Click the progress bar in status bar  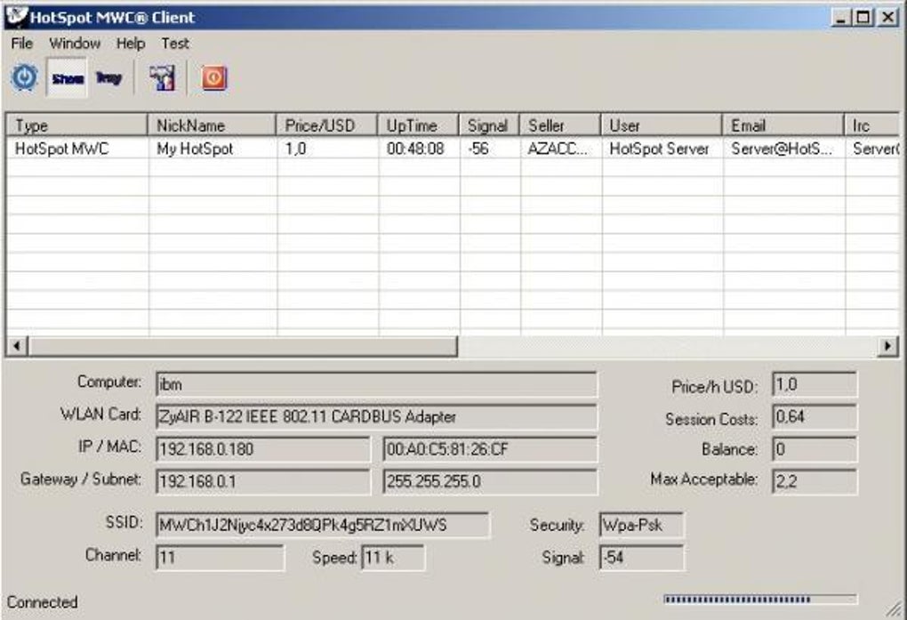coord(760,600)
